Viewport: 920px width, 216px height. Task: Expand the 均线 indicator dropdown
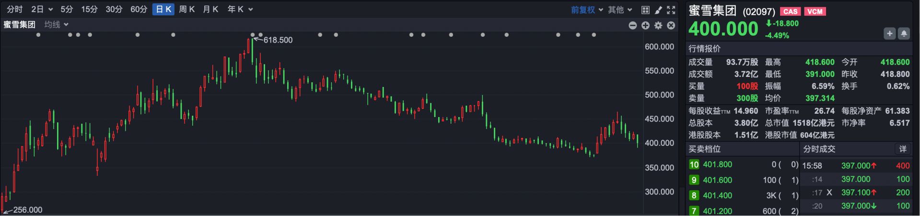click(57, 24)
